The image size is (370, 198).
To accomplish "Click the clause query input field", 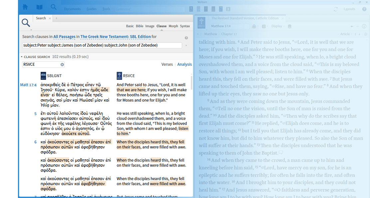I will (102, 45).
